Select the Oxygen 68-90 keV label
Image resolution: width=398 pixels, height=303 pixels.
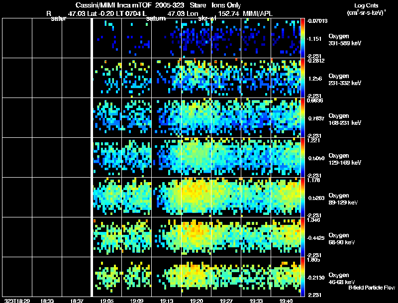342,239
